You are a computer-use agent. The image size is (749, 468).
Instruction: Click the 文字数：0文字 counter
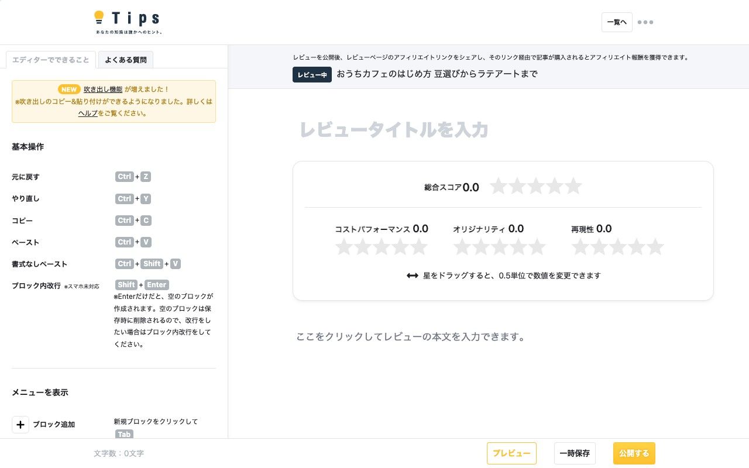119,453
